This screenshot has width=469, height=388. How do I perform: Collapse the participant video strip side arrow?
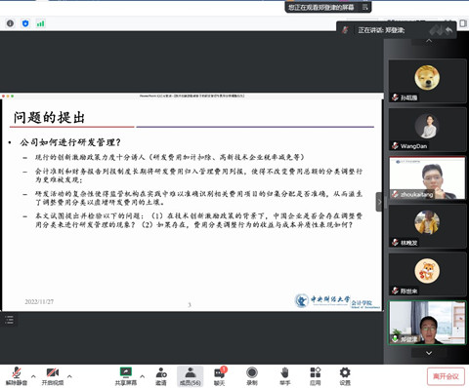(x=379, y=202)
